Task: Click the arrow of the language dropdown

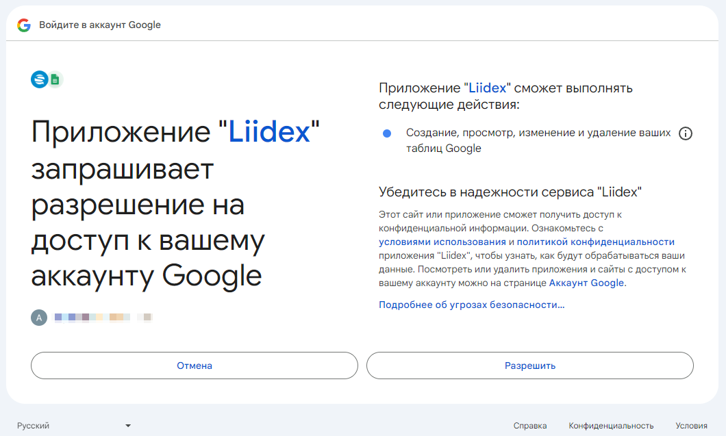Action: [x=128, y=426]
